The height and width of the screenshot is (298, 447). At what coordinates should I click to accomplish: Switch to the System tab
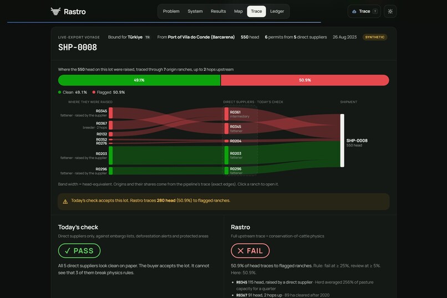[x=195, y=12]
